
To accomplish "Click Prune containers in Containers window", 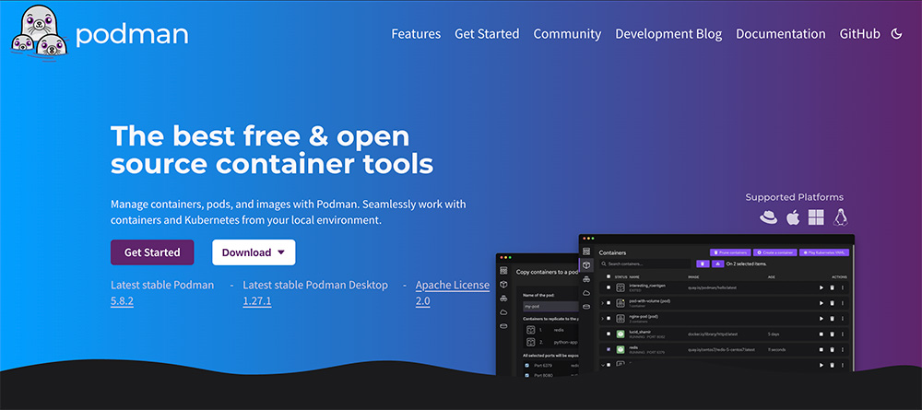I will [x=730, y=252].
